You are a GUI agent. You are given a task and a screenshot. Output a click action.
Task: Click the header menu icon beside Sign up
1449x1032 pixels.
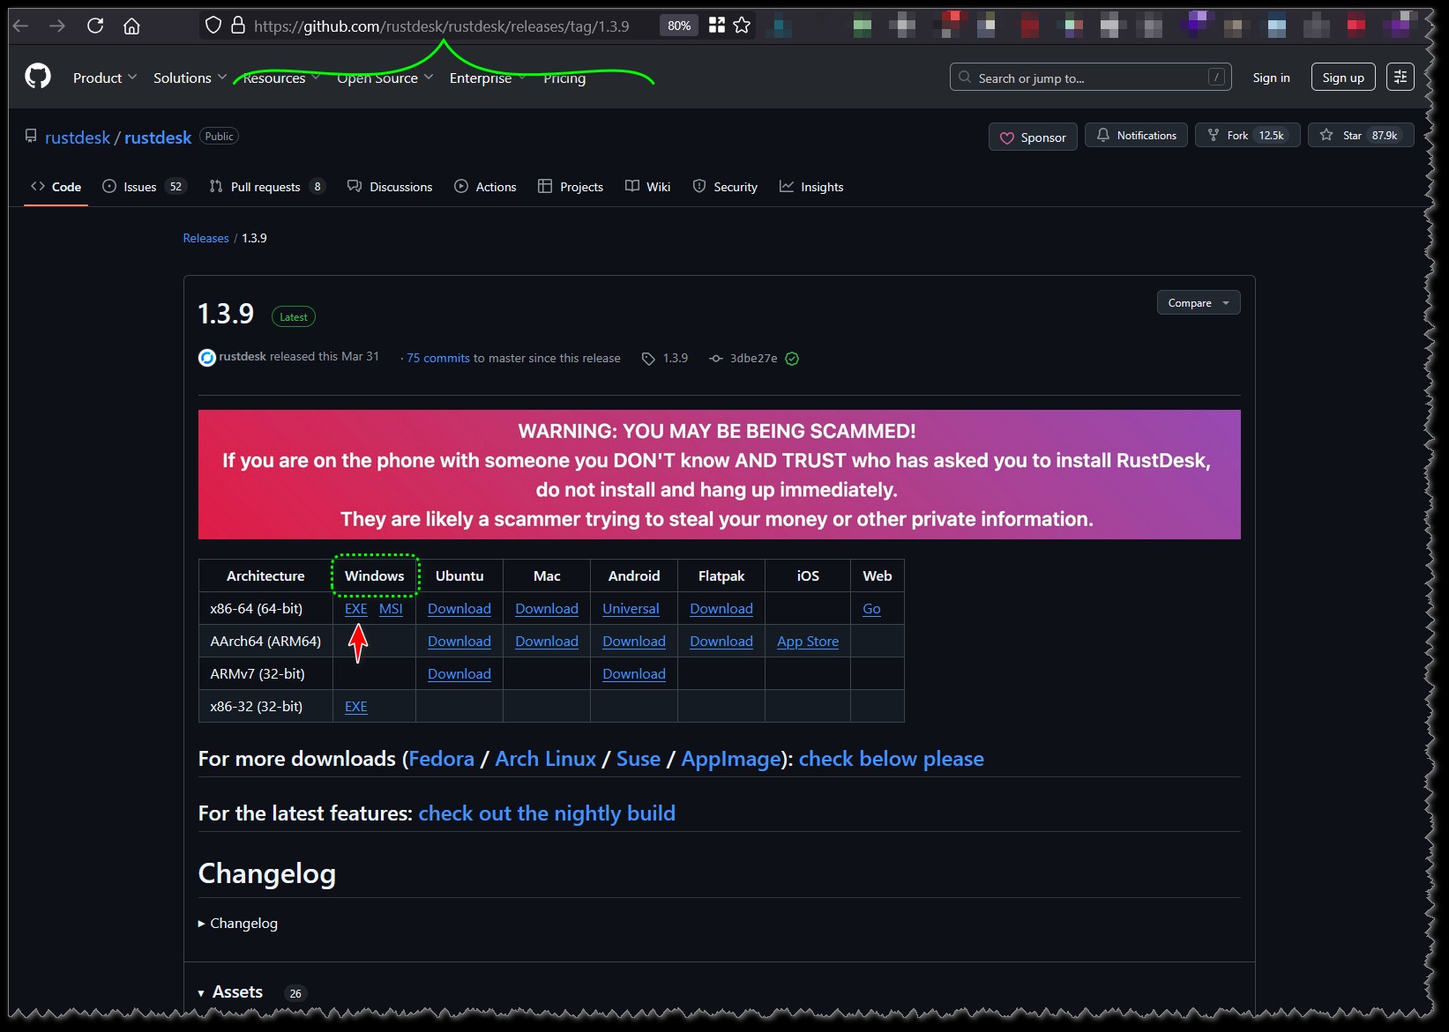[x=1400, y=77]
